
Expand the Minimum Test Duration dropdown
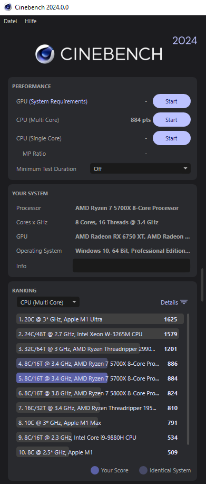[141, 168]
